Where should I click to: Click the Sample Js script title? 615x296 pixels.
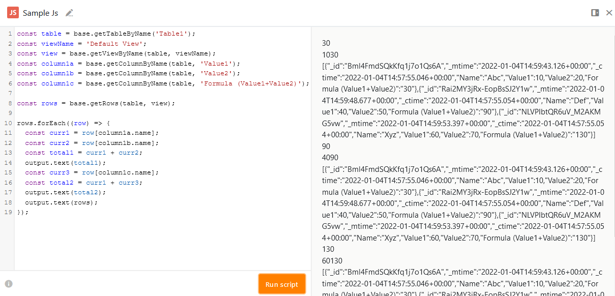click(x=42, y=13)
